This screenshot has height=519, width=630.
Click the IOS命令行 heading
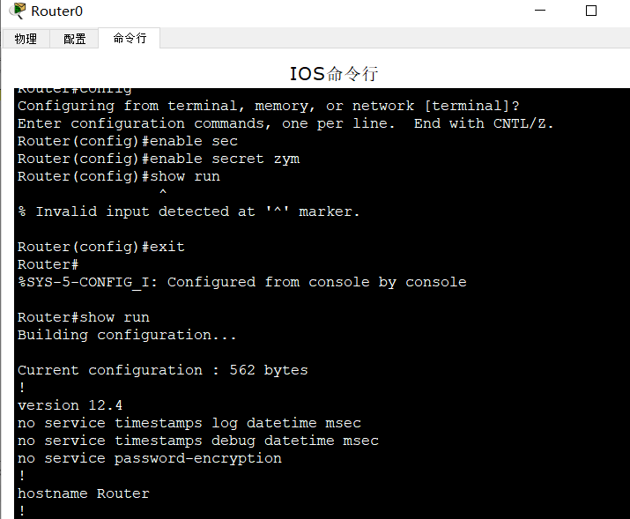[334, 73]
